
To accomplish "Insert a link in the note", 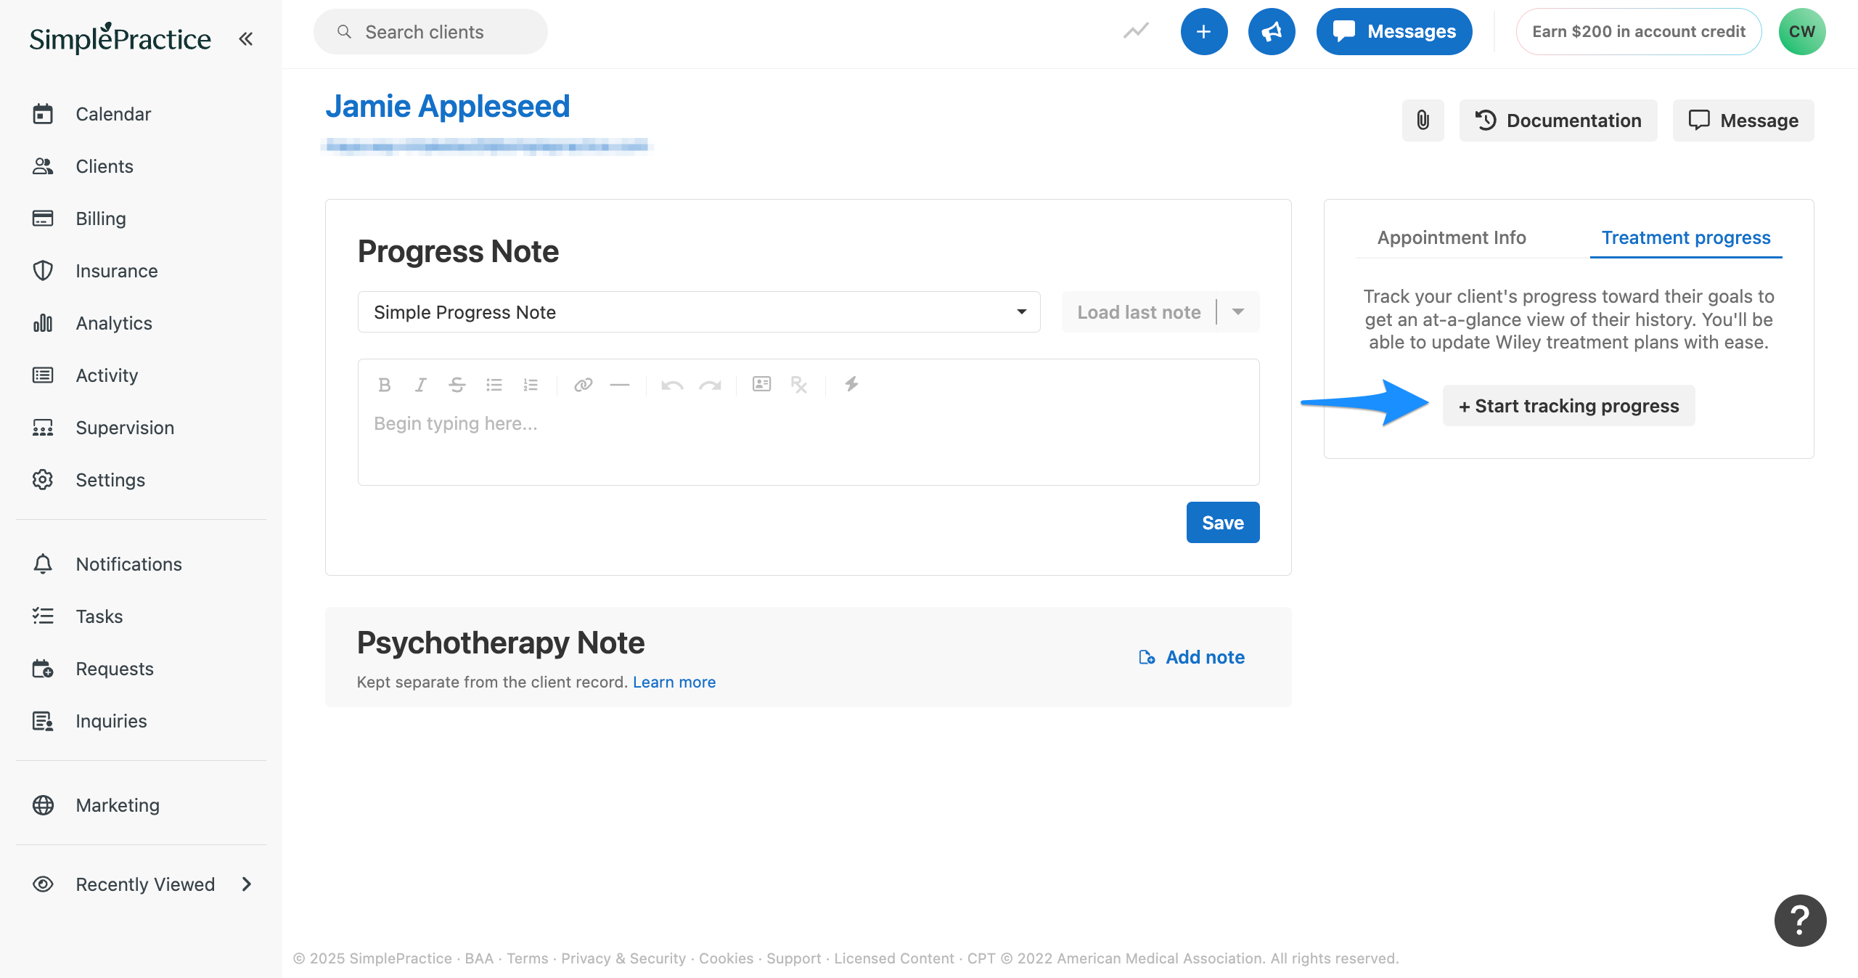I will coord(584,385).
